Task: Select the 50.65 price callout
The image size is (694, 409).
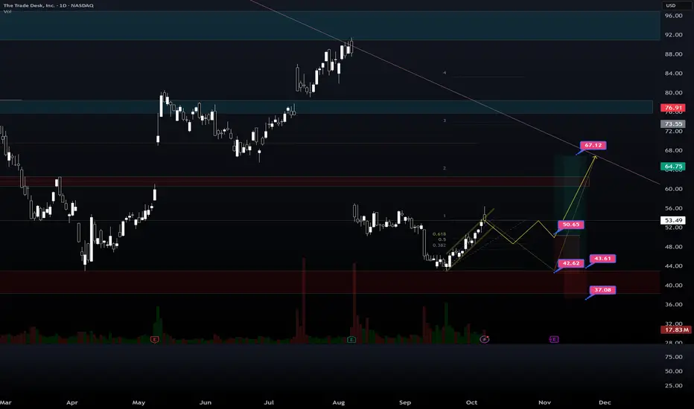Action: 570,225
